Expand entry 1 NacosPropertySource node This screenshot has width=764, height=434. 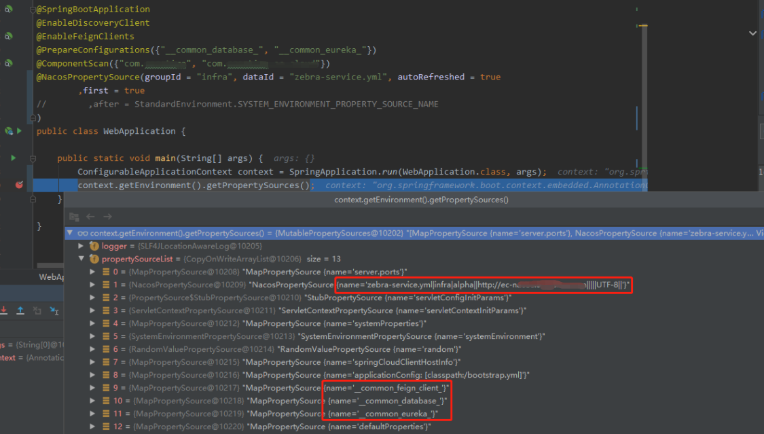click(92, 285)
